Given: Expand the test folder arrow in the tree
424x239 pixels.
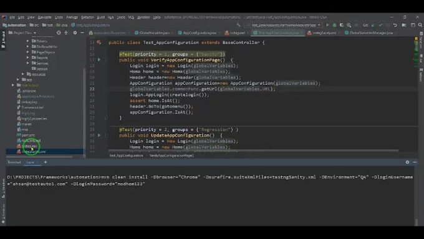Looking at the screenshot, I should pyautogui.click(x=18, y=80).
